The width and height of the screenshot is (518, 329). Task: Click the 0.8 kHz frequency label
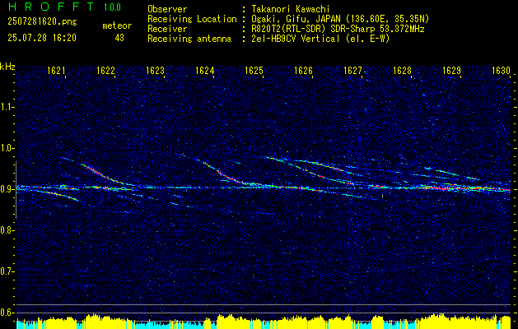[x=7, y=230]
